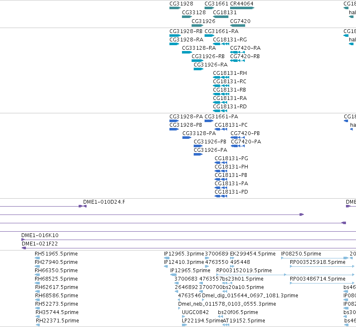Click EST label RH62617.5prime
The width and height of the screenshot is (356, 327).
coord(56,287)
